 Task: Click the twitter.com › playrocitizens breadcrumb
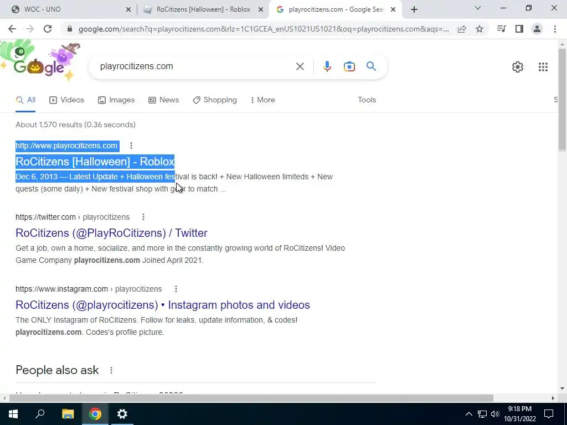(73, 217)
